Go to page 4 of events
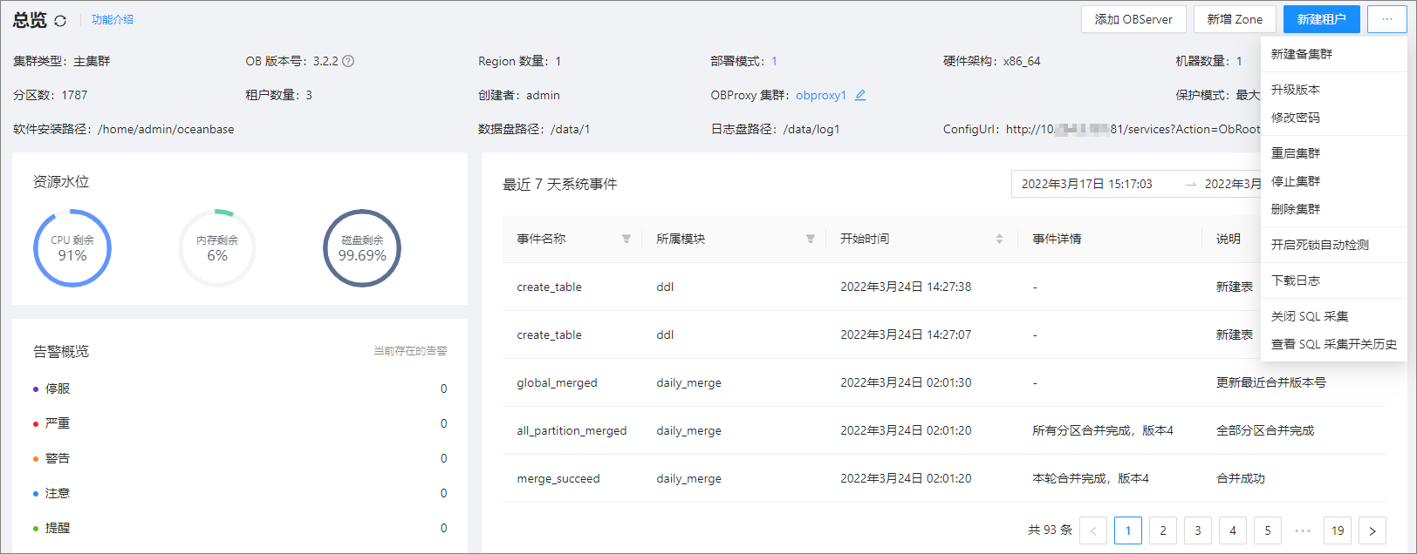This screenshot has height=554, width=1417. point(1233,530)
